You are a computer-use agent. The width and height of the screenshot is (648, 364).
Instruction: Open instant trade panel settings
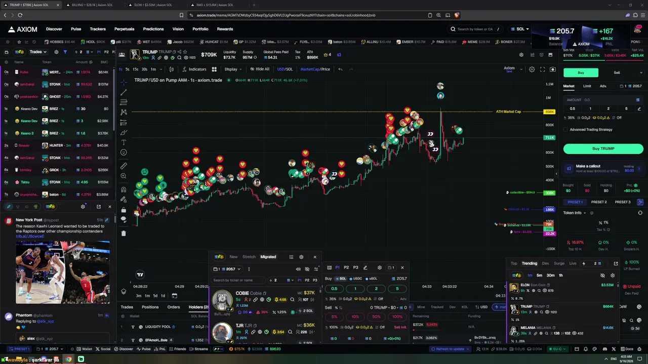380,267
